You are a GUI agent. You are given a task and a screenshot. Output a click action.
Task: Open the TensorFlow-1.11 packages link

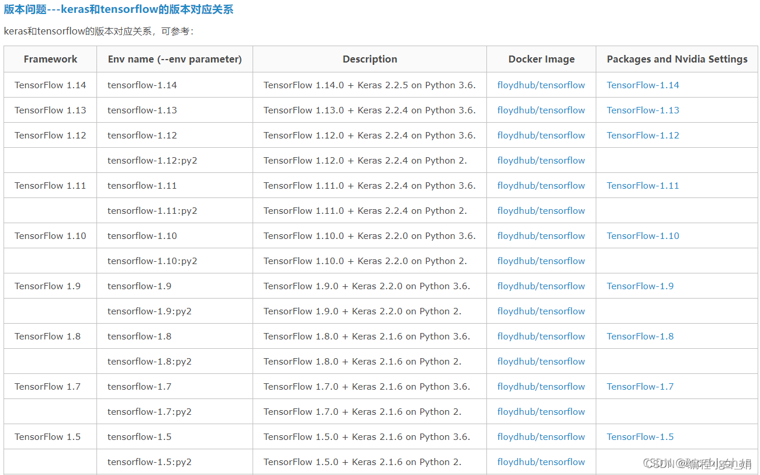(x=643, y=186)
